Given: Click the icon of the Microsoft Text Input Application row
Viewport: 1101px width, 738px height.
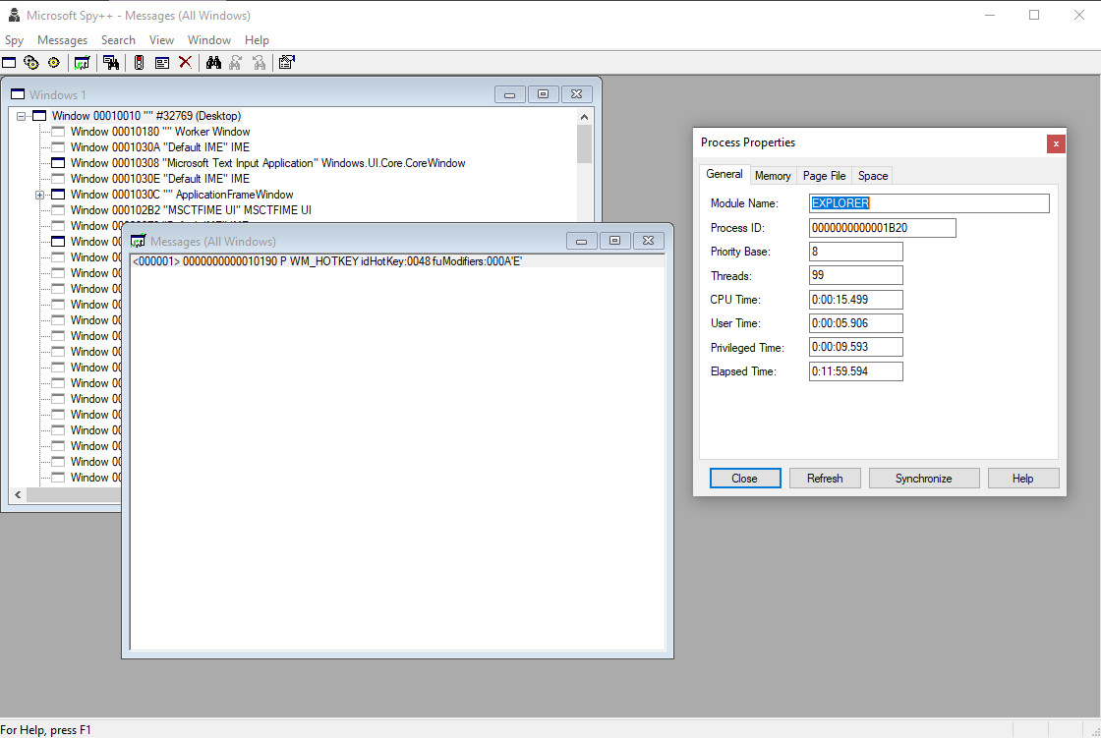Looking at the screenshot, I should 58,163.
